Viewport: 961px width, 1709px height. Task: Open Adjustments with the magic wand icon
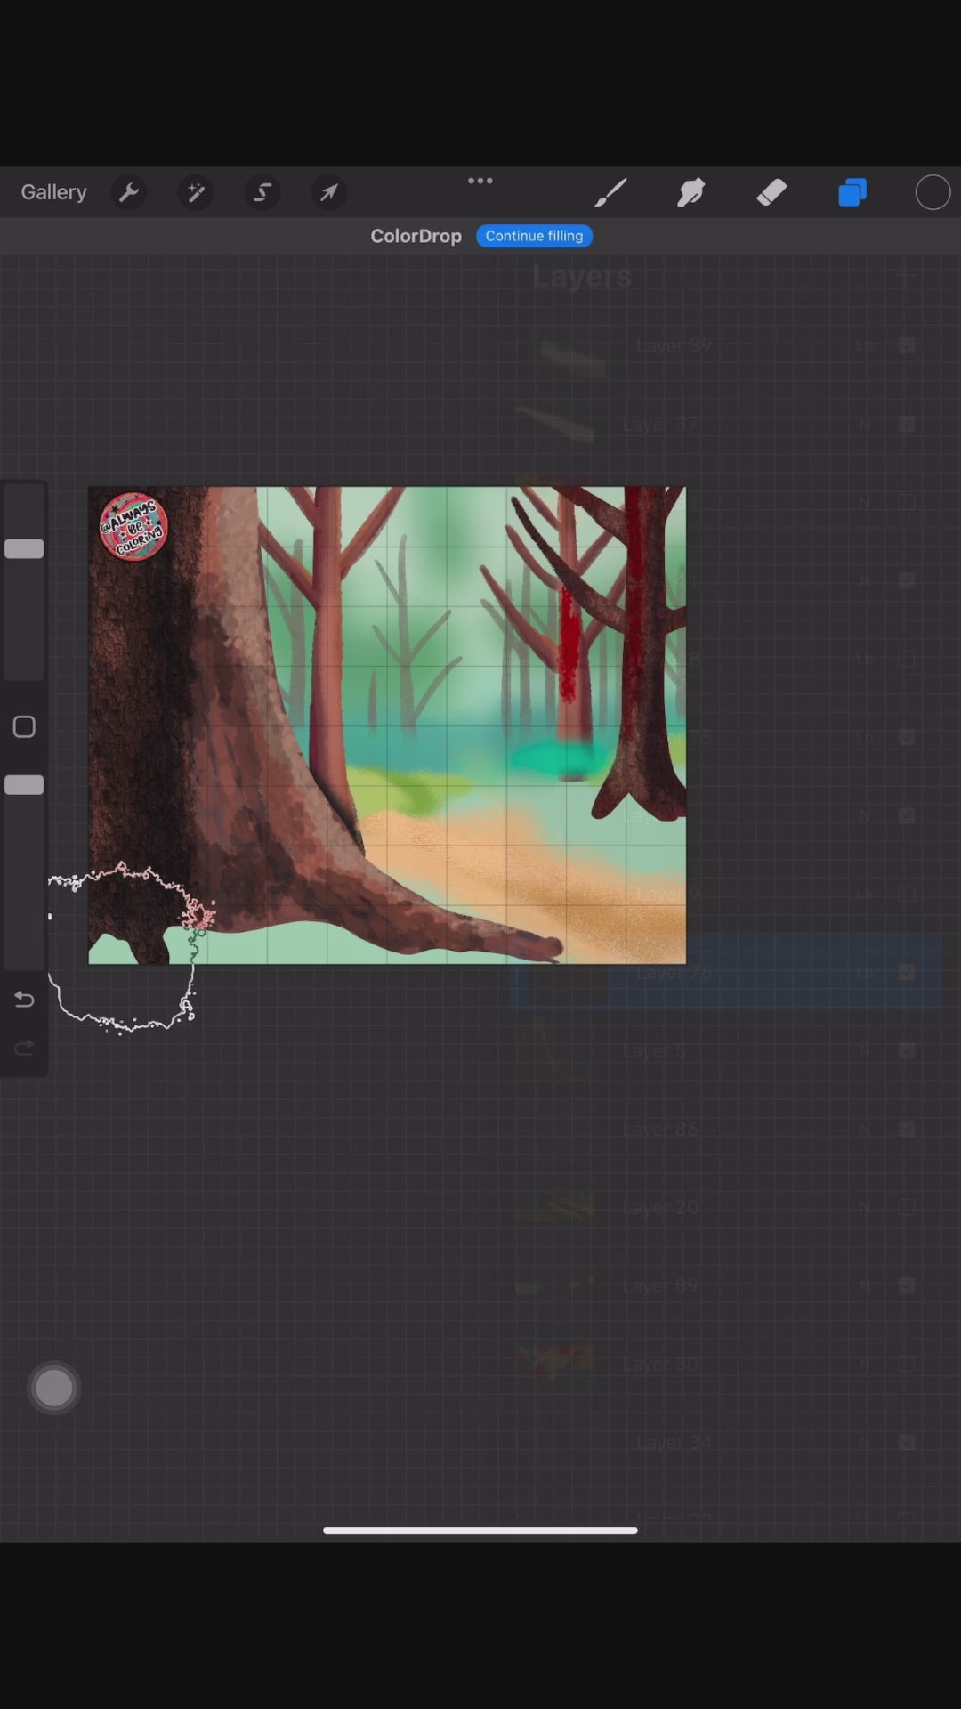pos(196,192)
